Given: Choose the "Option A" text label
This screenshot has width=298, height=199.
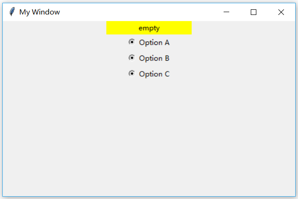Looking at the screenshot, I should tap(154, 43).
